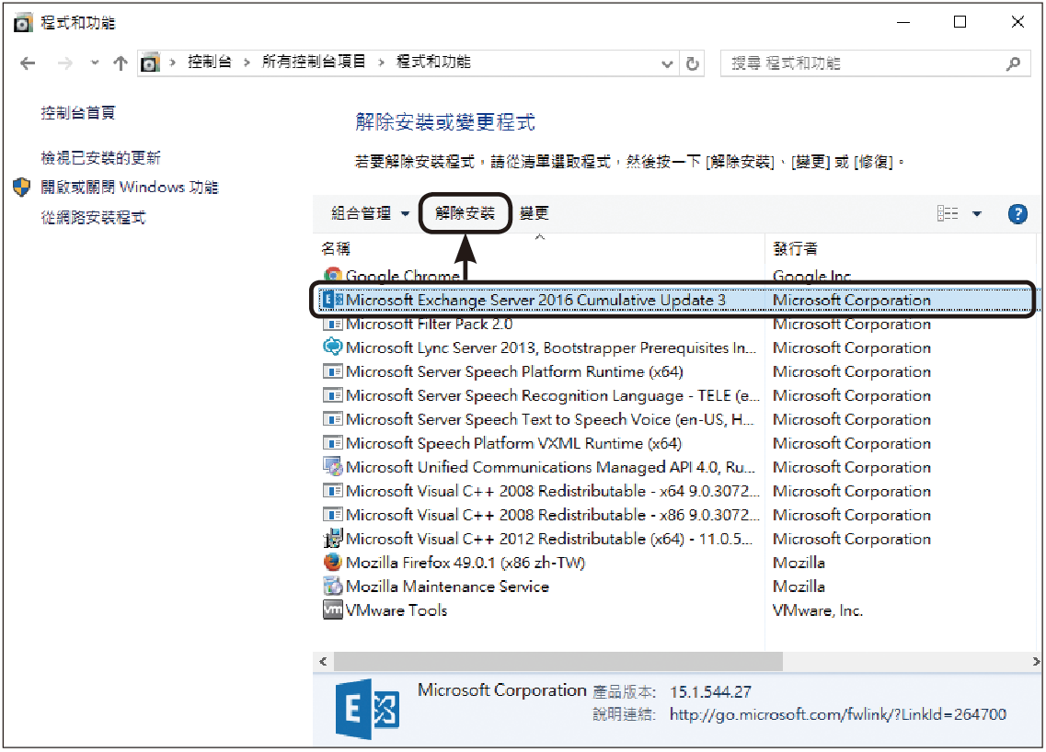Click the Microsoft Filter Pack icon

click(x=332, y=324)
